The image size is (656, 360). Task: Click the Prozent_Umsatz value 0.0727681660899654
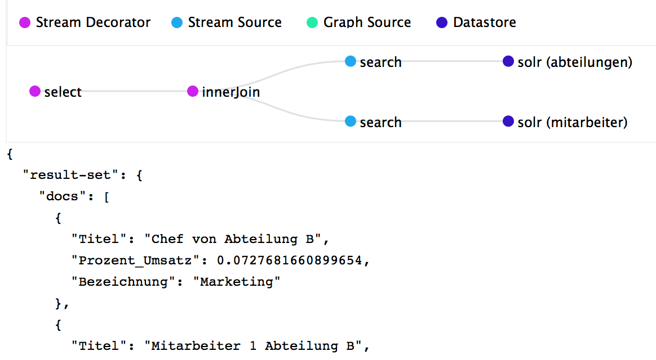pyautogui.click(x=289, y=260)
